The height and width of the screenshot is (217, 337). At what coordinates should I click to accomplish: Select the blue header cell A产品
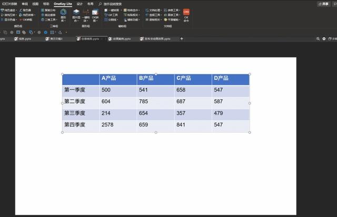click(x=117, y=79)
